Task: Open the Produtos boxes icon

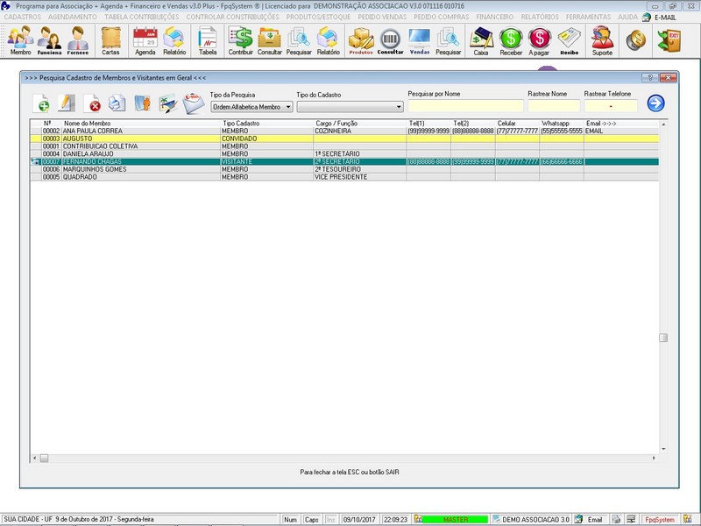Action: 361,39
